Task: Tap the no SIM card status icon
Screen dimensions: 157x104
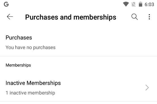Action: pyautogui.click(x=133, y=5)
